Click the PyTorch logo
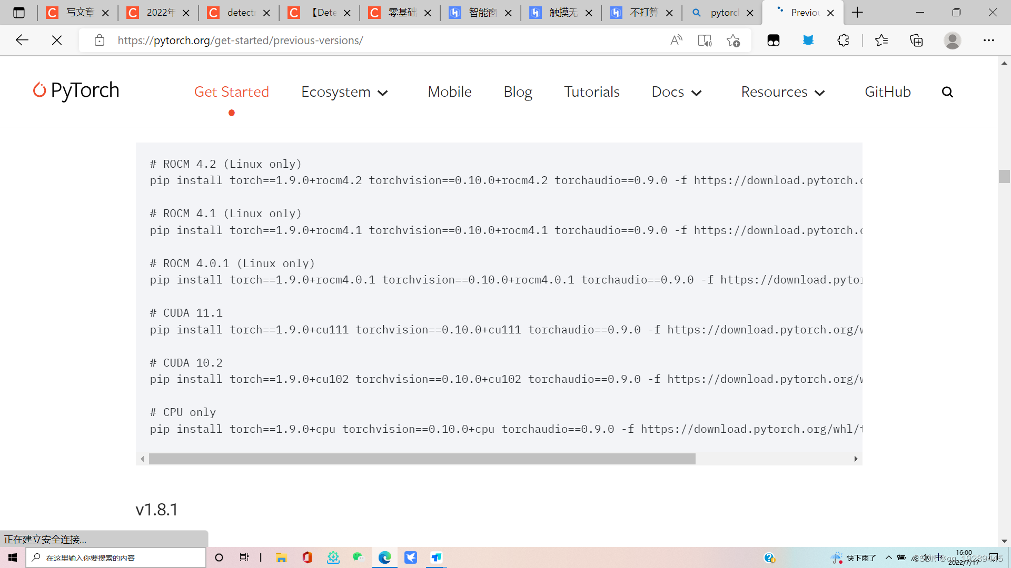The image size is (1011, 568). point(76,90)
